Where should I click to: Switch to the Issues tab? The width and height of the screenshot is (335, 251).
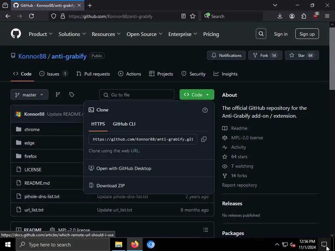(x=53, y=74)
